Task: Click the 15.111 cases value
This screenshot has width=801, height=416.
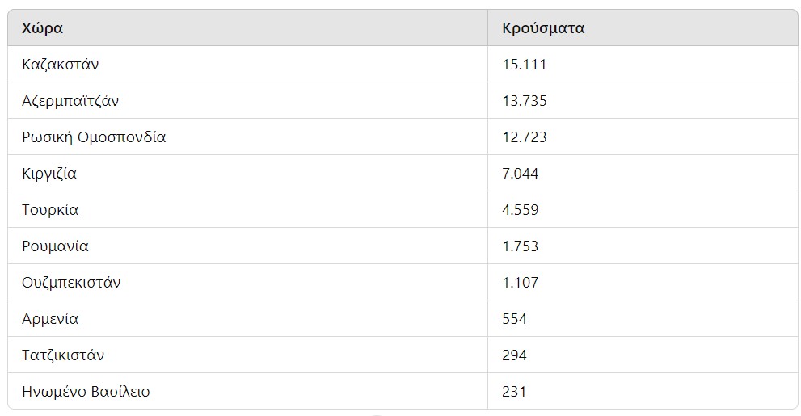Action: coord(524,65)
